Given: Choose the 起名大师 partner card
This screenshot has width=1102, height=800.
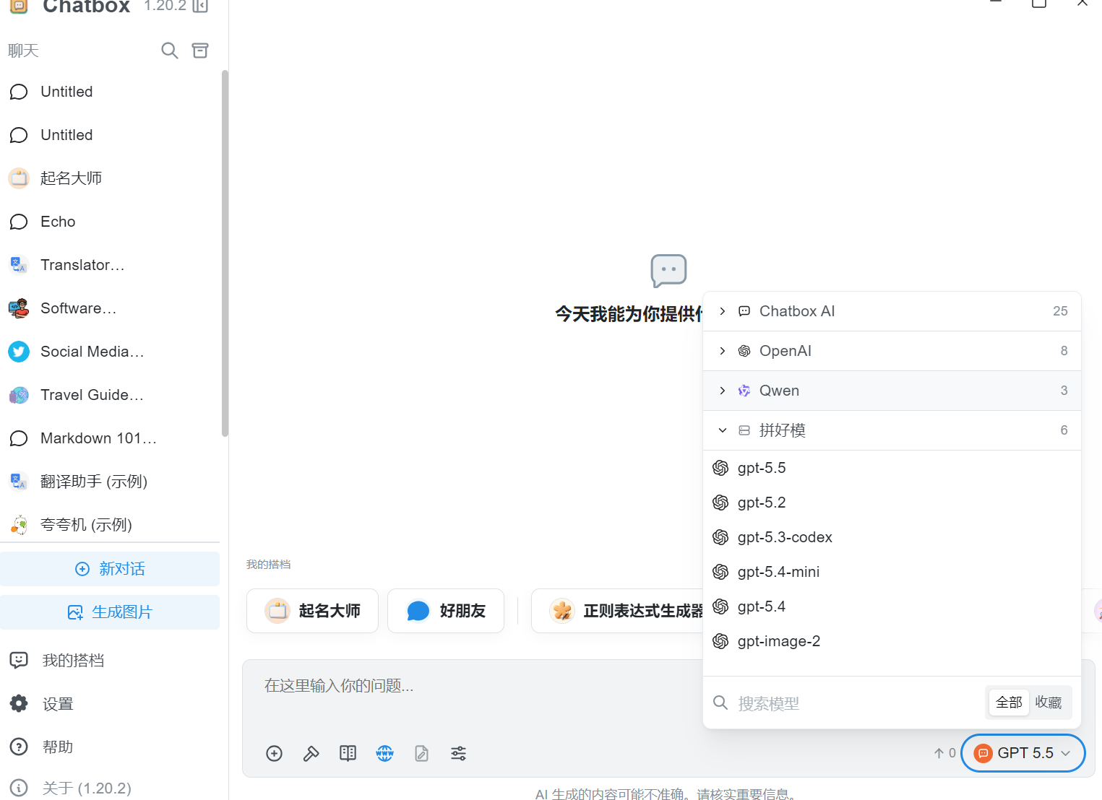Looking at the screenshot, I should tap(312, 611).
